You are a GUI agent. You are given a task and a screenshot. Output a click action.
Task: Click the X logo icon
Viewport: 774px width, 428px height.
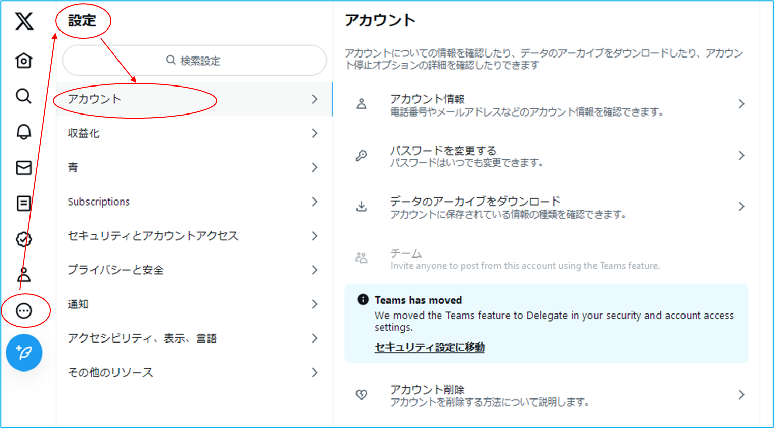[24, 21]
